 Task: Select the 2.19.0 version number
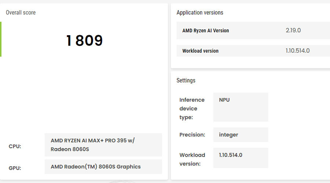coord(293,30)
